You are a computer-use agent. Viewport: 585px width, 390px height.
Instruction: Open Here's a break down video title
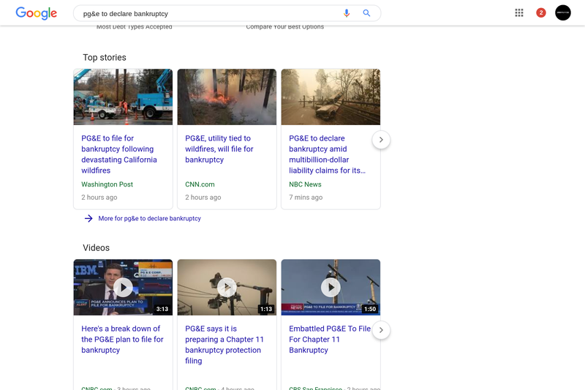point(122,340)
